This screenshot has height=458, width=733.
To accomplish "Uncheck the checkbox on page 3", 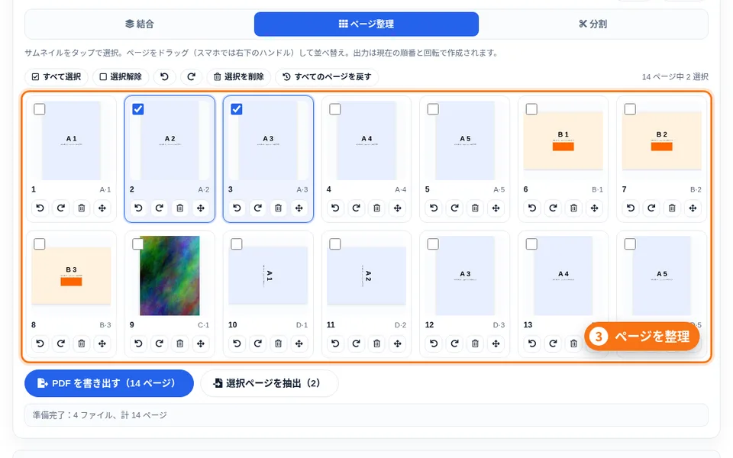I will (x=237, y=109).
